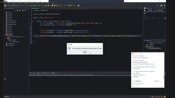Open the To: Everyone dropdown in Zoom chat

(138, 81)
